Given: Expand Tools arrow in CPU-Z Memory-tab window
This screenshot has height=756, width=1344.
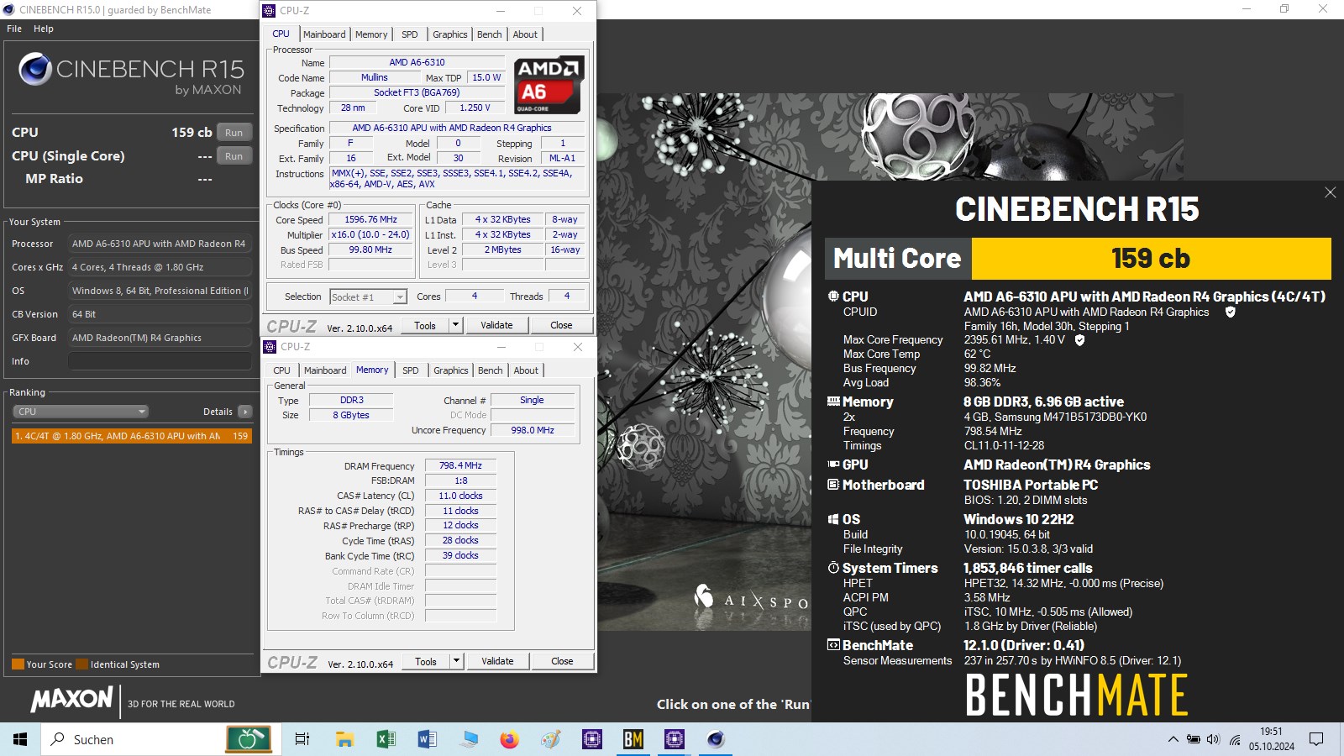Looking at the screenshot, I should coord(456,661).
